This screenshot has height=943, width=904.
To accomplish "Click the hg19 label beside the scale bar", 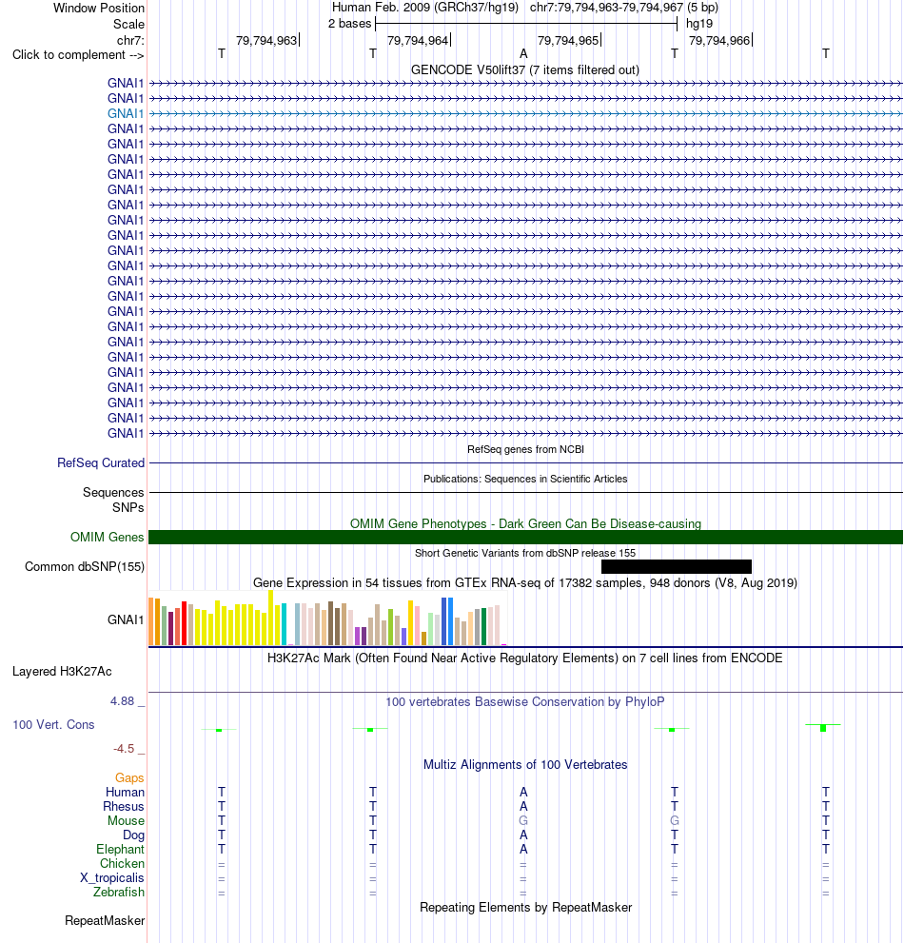I will [699, 24].
